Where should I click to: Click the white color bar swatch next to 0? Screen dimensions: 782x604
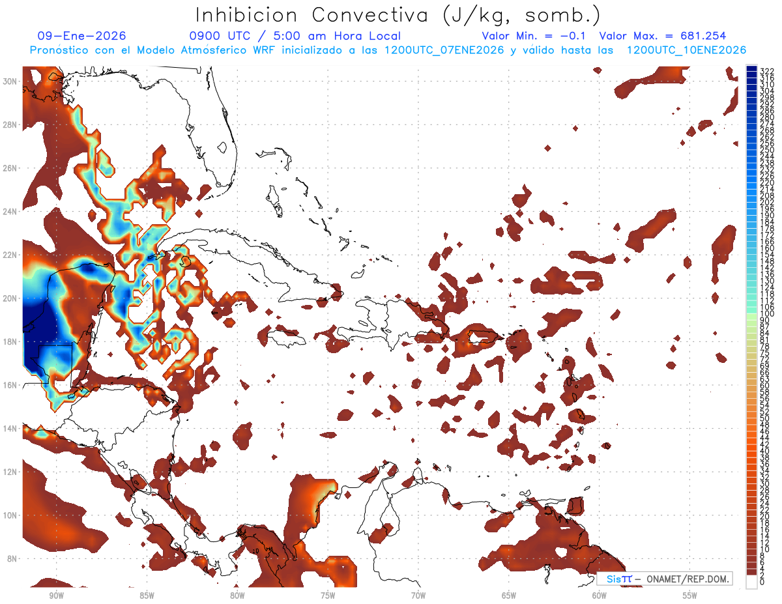752,581
